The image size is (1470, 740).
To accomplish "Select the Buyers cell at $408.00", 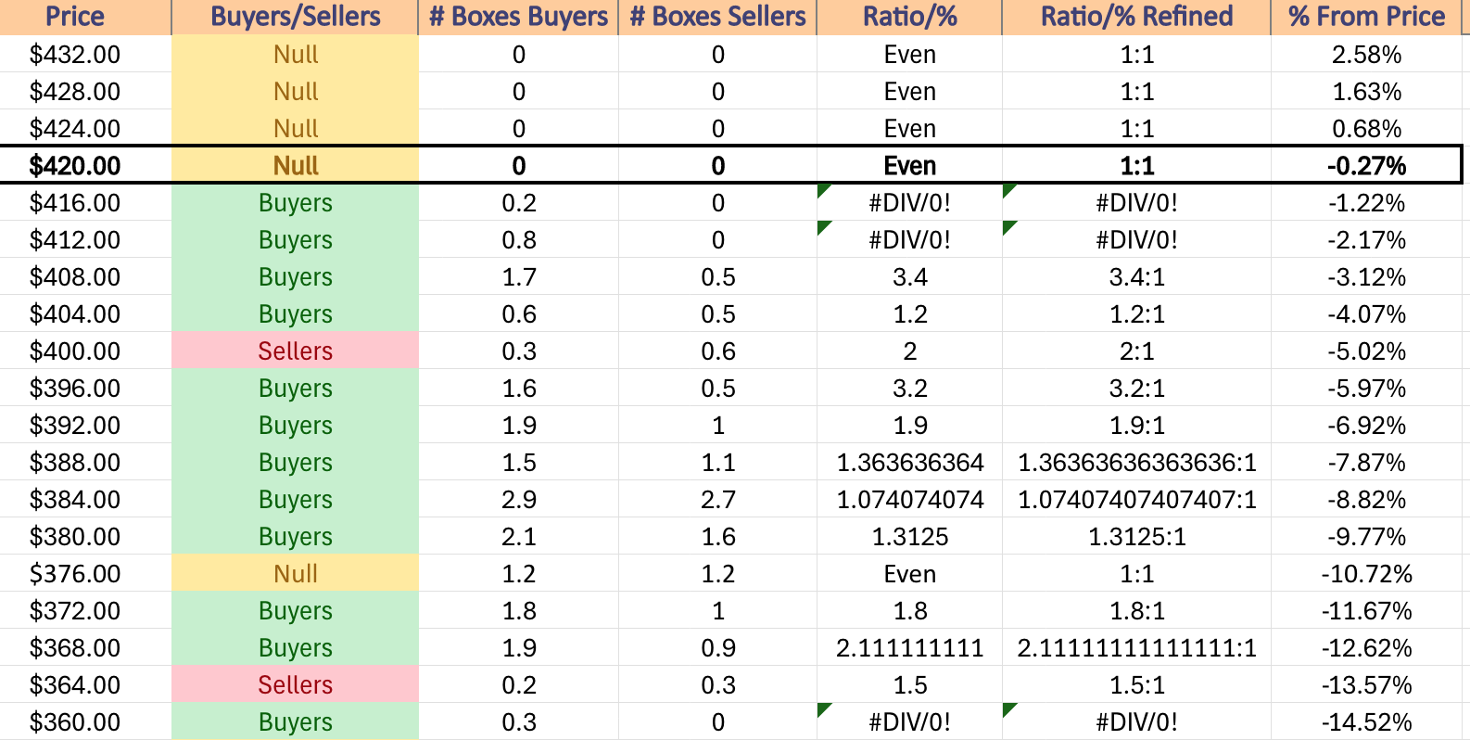I will coord(296,276).
